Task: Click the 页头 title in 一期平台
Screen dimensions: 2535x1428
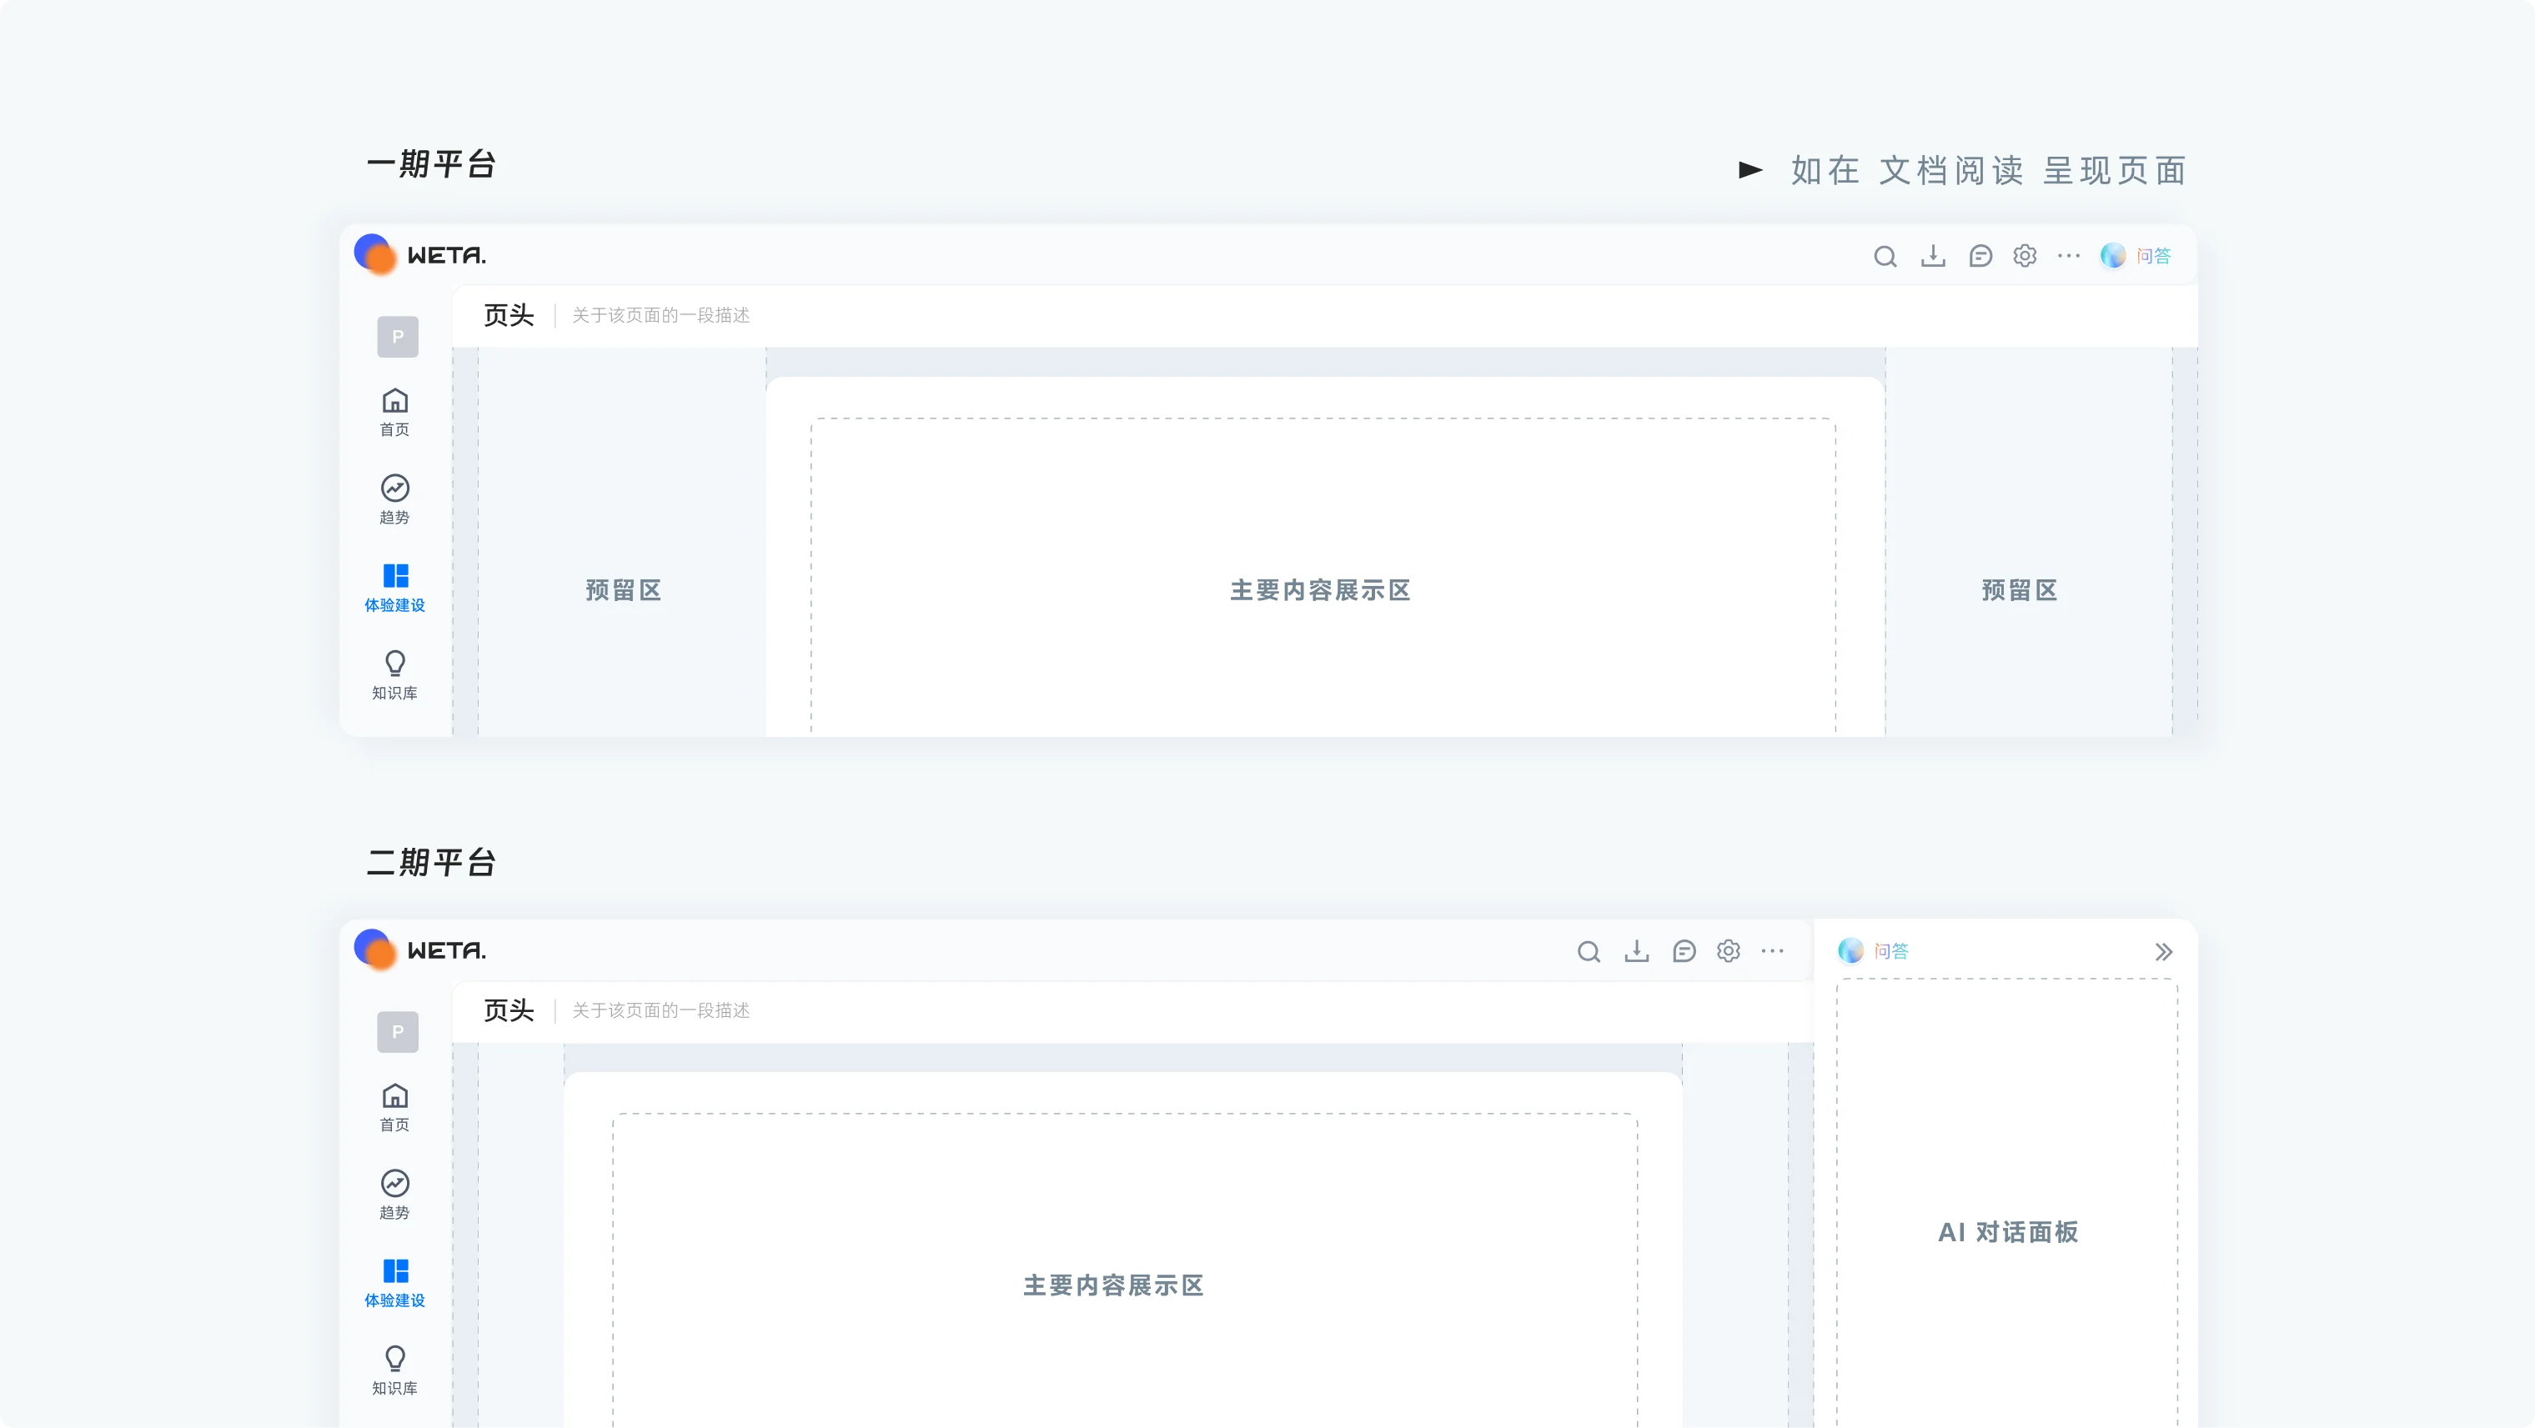Action: [x=509, y=315]
